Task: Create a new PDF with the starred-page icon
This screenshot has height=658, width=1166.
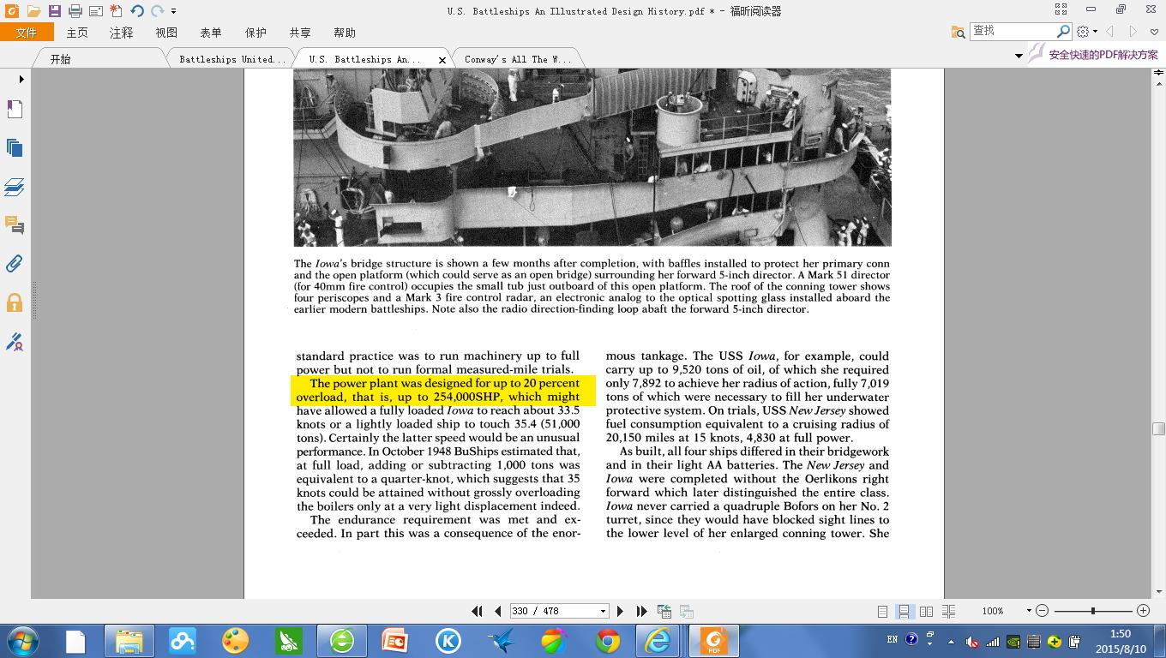Action: (x=116, y=11)
